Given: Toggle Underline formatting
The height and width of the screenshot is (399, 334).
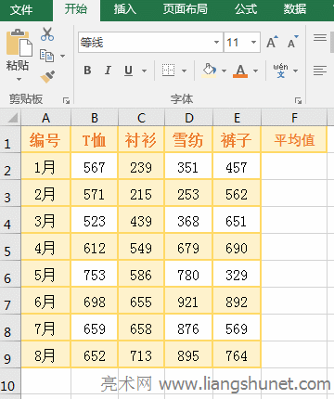Looking at the screenshot, I should pyautogui.click(x=128, y=71).
